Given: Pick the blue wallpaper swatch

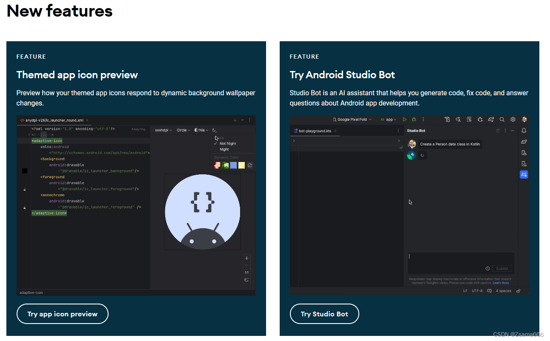Looking at the screenshot, I should [233, 165].
